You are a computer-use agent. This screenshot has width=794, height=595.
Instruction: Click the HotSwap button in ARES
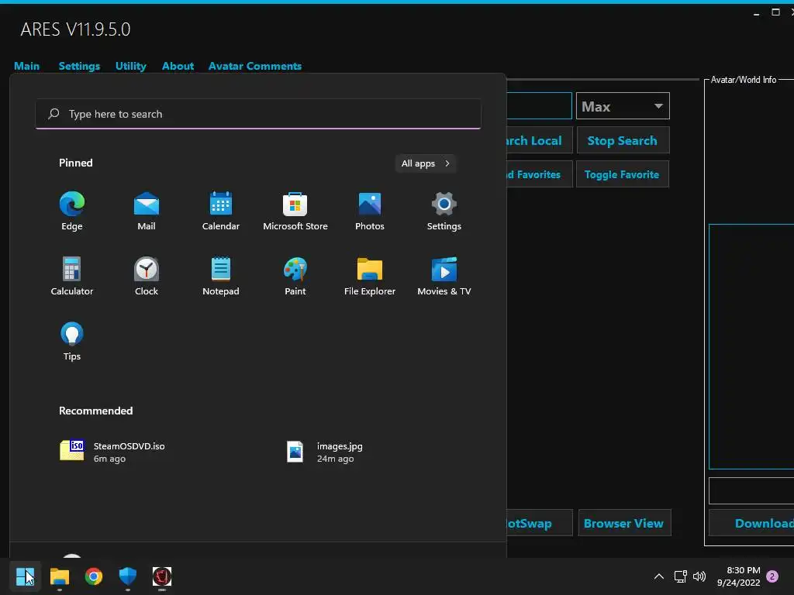tap(540, 523)
